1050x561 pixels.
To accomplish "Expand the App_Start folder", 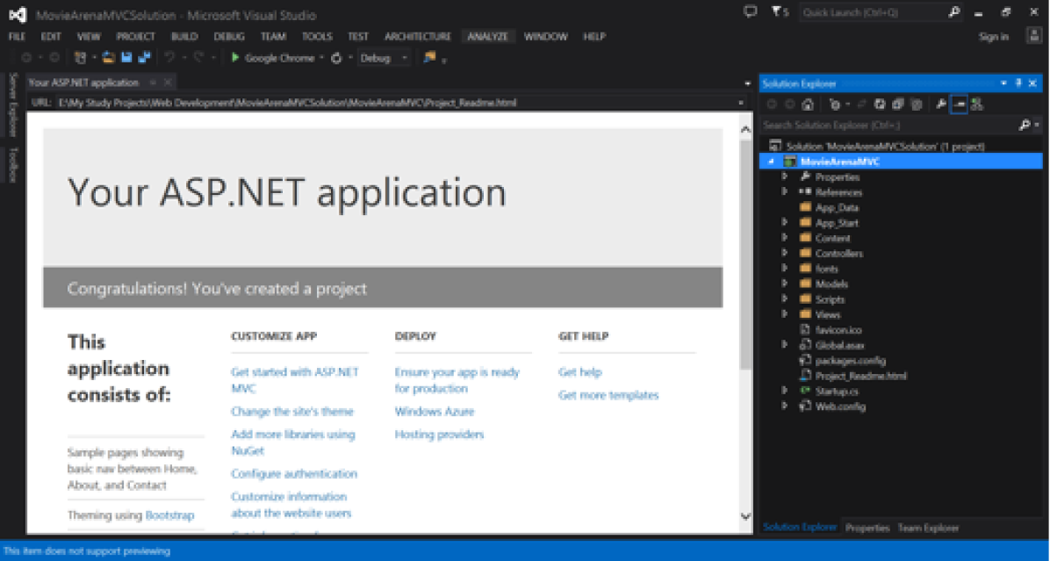I will (x=784, y=222).
